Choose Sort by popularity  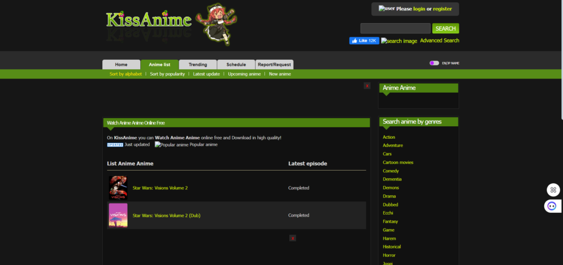click(x=167, y=74)
